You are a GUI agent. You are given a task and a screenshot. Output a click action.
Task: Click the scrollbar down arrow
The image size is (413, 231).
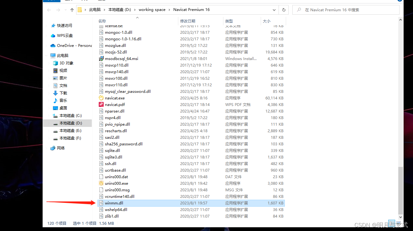(x=401, y=217)
